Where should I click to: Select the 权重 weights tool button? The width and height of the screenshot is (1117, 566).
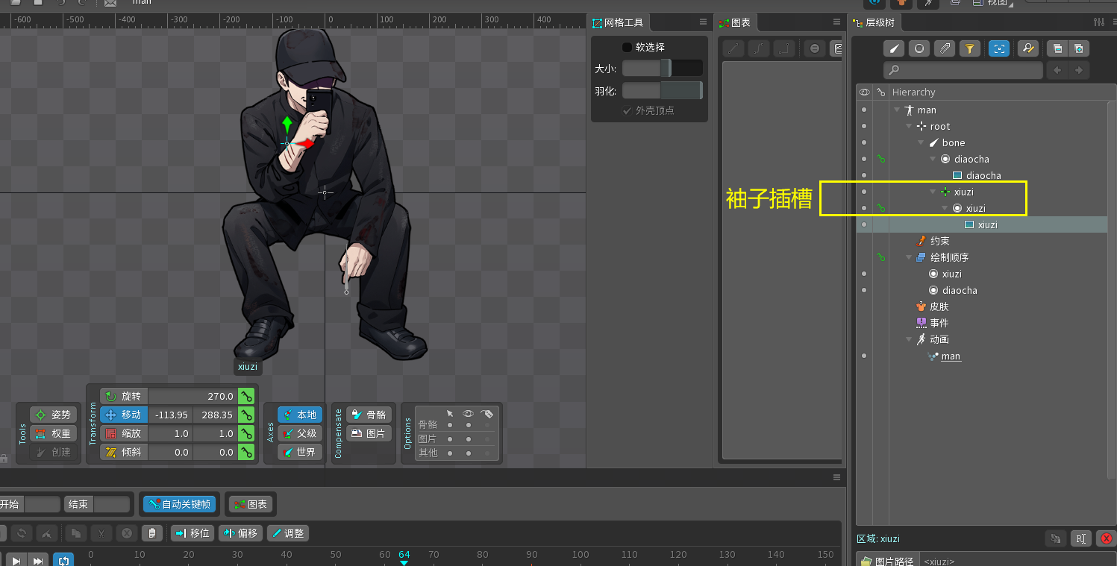coord(54,433)
